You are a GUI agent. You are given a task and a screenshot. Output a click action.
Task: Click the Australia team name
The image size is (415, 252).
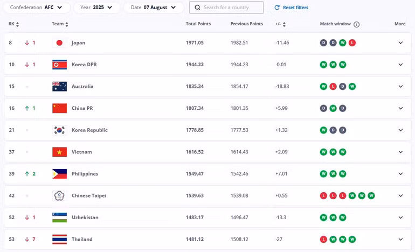pos(82,86)
